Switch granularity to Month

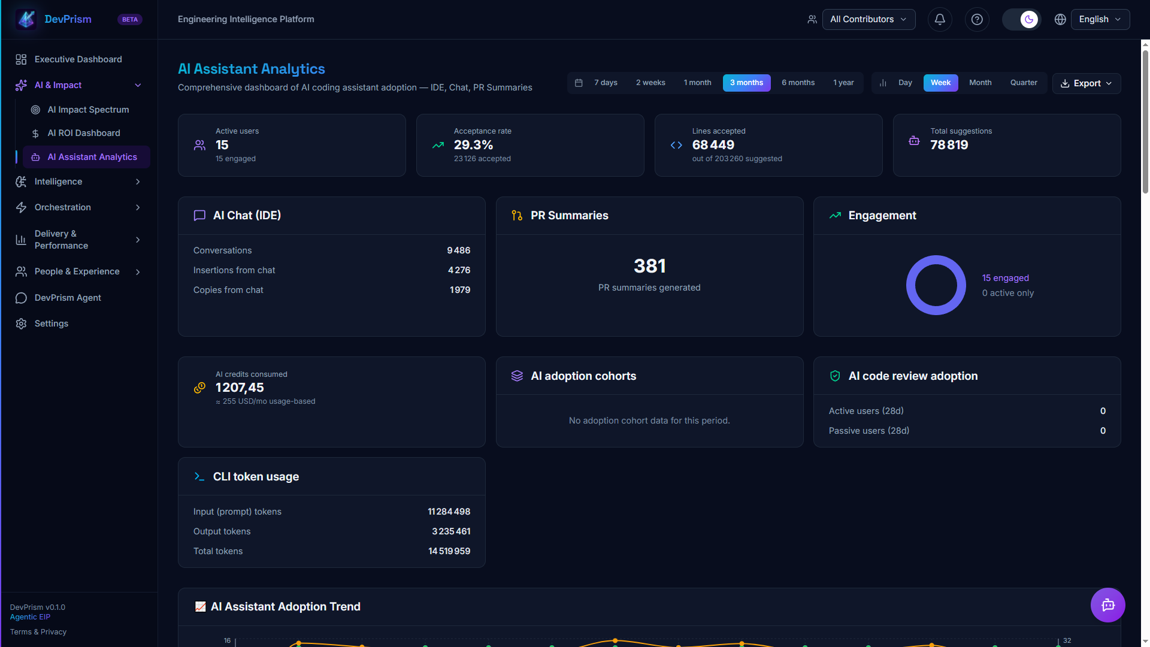pyautogui.click(x=980, y=83)
